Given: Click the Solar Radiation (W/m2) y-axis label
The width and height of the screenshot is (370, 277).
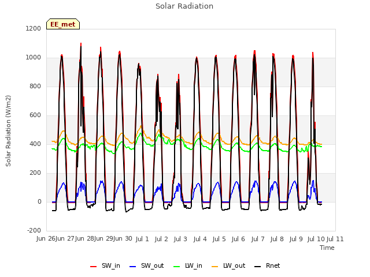Looking at the screenshot, I should coord(8,131).
